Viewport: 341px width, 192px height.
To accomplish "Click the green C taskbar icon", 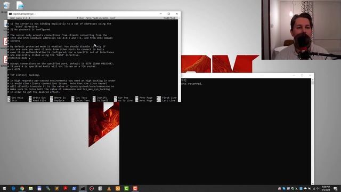I will click(x=126, y=188).
